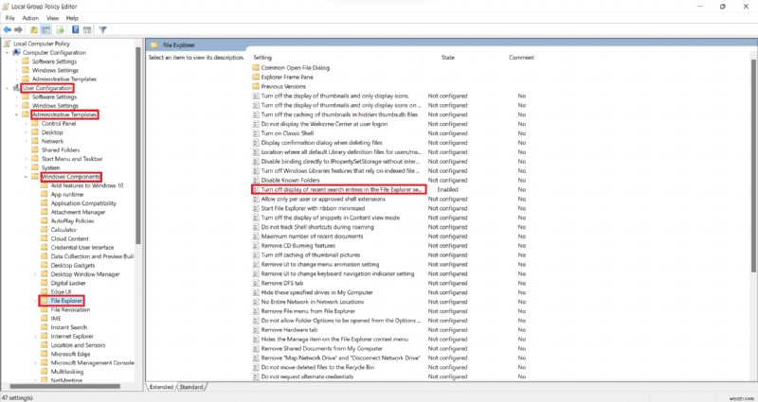Click the Local Computer Policy root icon
The height and width of the screenshot is (402, 758).
coord(8,44)
